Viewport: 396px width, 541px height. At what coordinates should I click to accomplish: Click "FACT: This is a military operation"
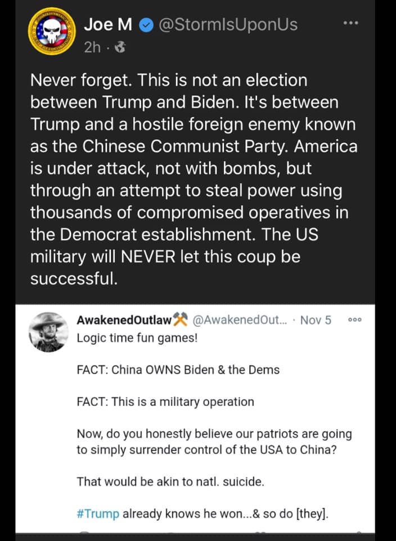tap(165, 402)
